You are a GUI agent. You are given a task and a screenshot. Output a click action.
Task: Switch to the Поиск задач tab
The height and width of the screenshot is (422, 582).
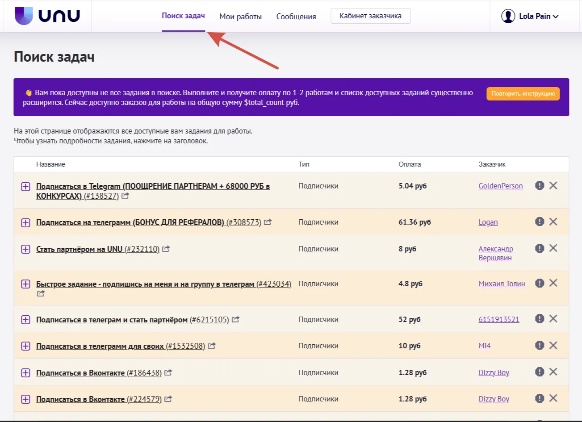coord(183,16)
